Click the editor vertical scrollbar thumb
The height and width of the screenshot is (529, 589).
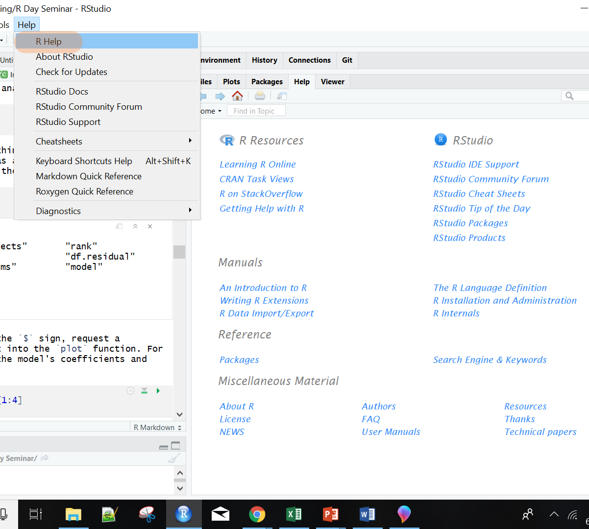pyautogui.click(x=179, y=252)
